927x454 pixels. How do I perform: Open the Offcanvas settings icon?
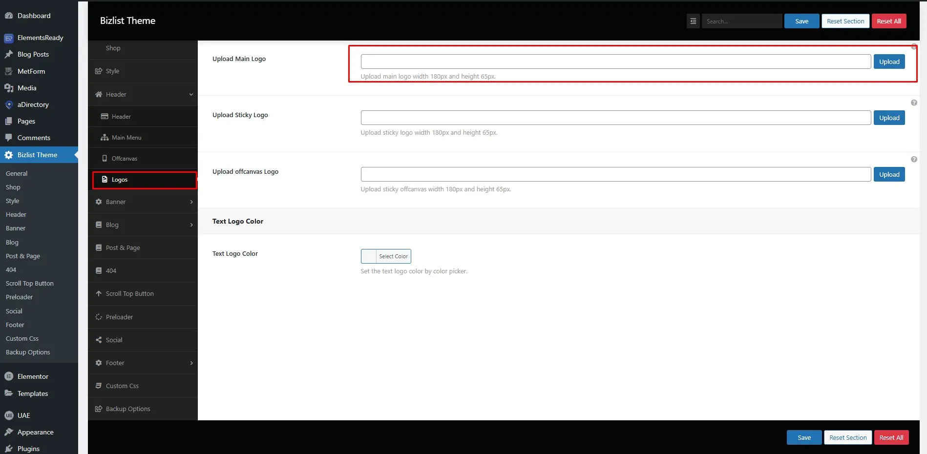coord(104,158)
